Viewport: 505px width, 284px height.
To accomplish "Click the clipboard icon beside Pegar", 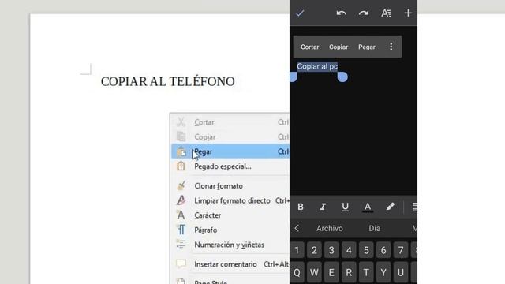I will point(181,151).
